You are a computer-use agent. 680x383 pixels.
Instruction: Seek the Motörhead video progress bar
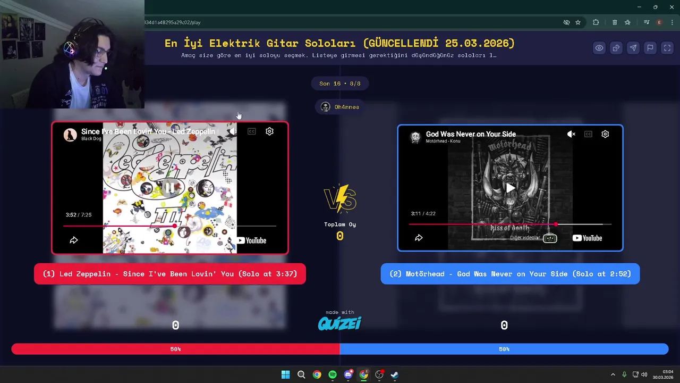pos(510,224)
